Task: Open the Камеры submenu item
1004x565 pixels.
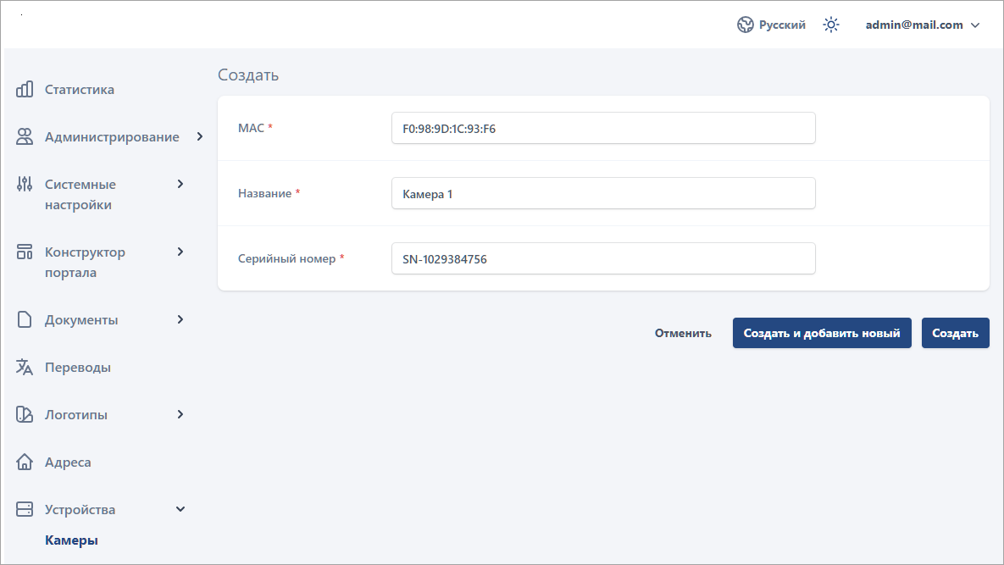Action: tap(71, 540)
